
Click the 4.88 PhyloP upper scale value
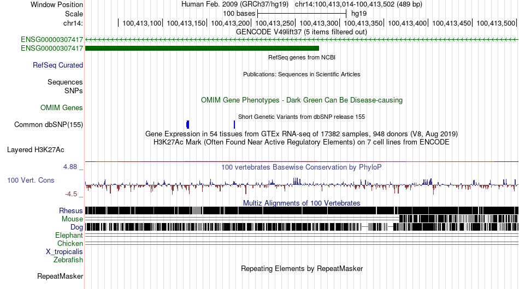(70, 167)
